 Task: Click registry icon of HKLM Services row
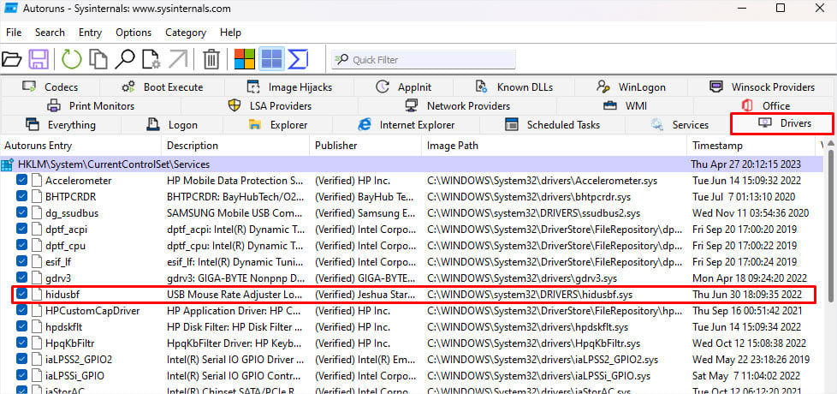point(8,164)
